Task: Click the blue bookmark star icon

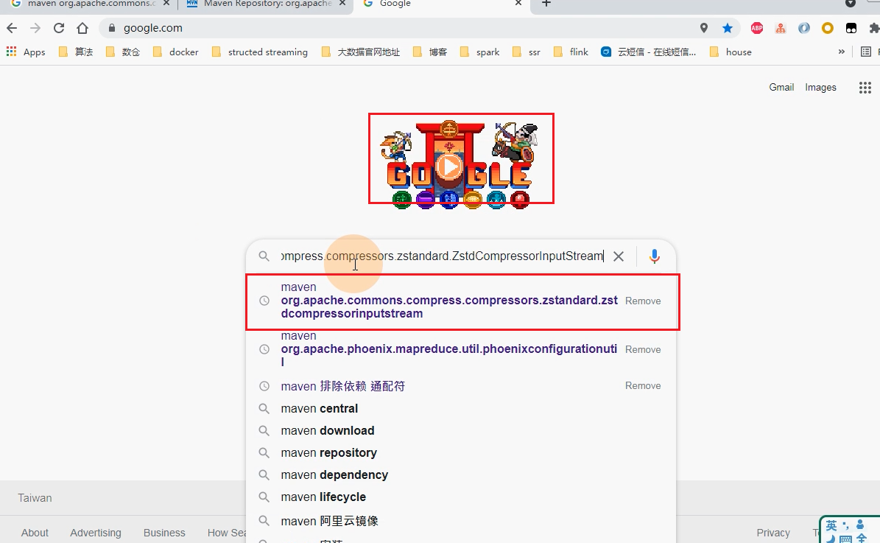Action: (x=728, y=28)
